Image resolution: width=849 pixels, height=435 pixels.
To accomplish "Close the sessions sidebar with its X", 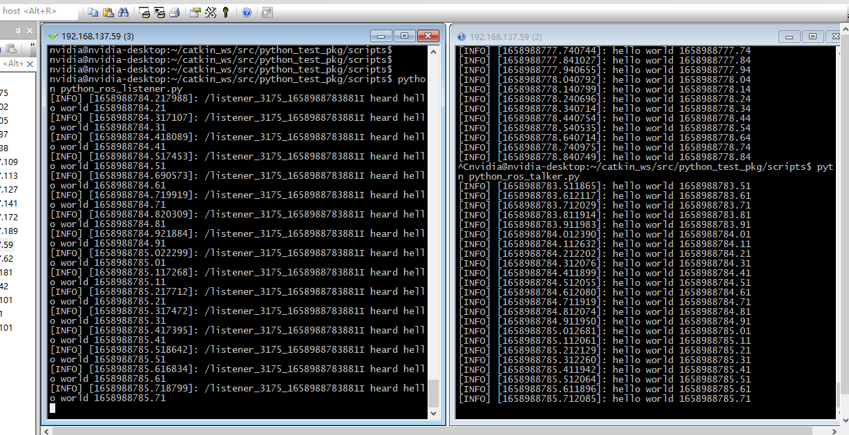I will [30, 30].
